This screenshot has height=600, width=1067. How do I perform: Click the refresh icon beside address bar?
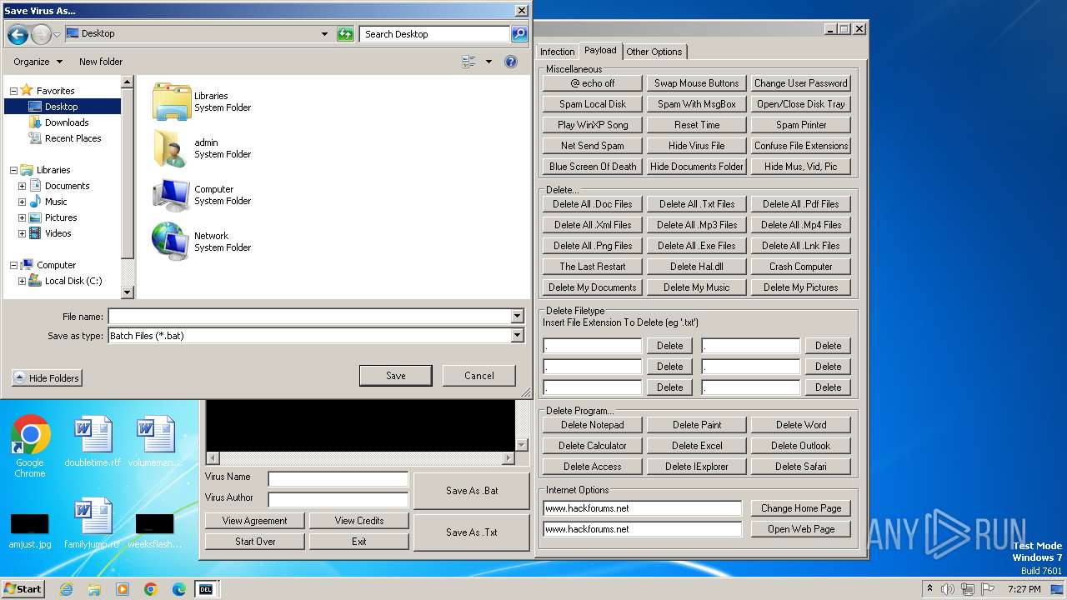tap(345, 34)
